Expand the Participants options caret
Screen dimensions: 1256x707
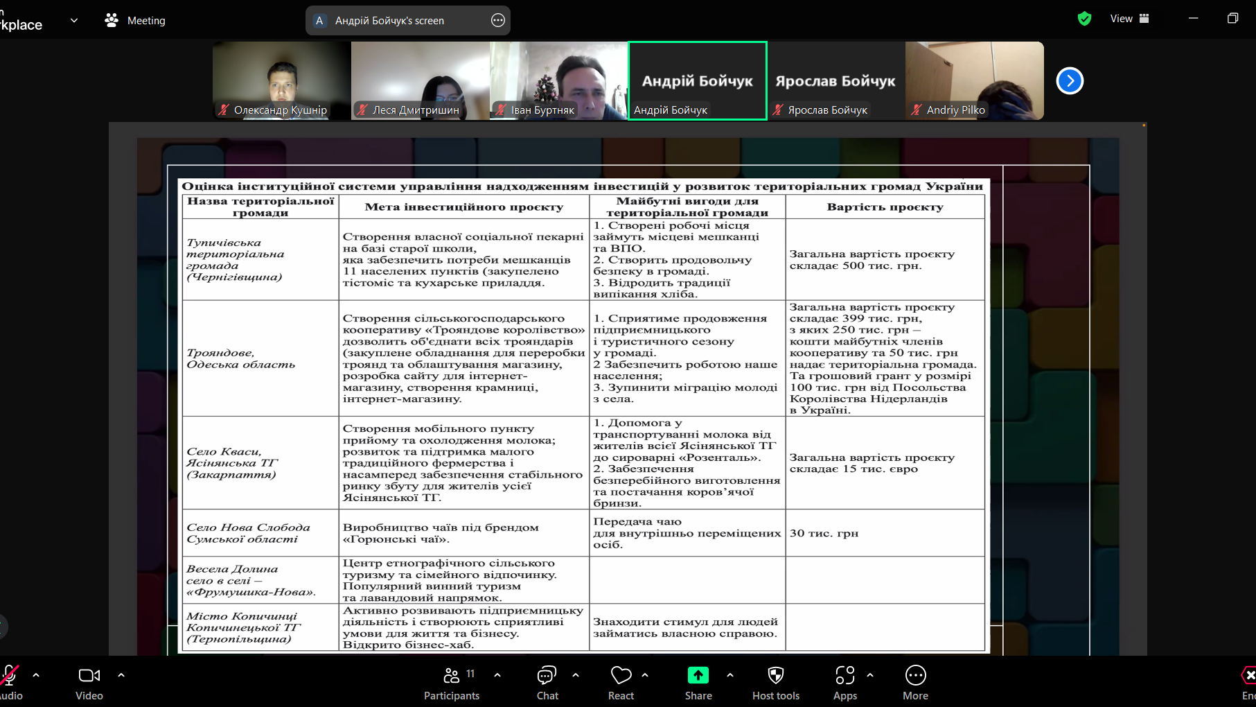497,674
